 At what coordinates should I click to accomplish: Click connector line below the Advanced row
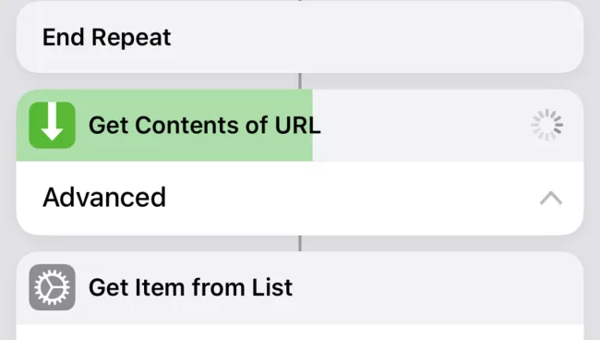coord(300,244)
